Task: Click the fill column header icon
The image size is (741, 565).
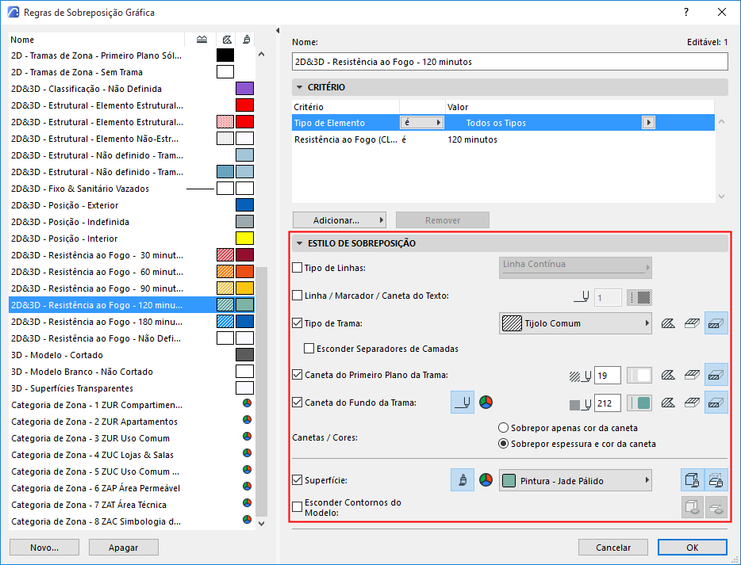Action: pyautogui.click(x=227, y=40)
